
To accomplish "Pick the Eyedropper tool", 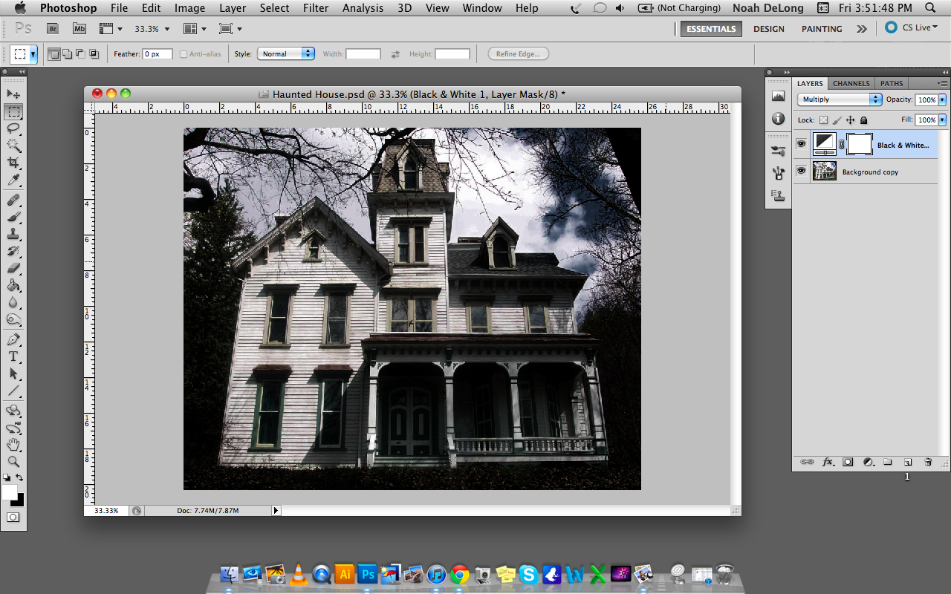I will (13, 180).
